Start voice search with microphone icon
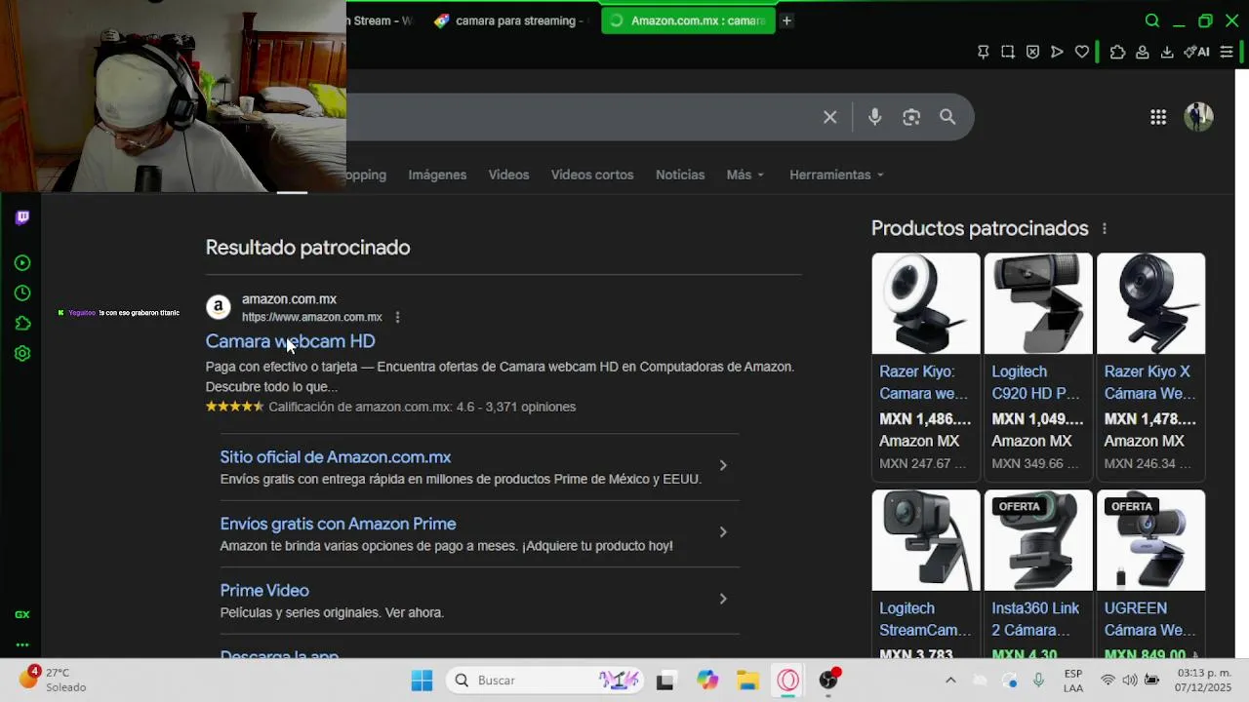 click(x=874, y=117)
